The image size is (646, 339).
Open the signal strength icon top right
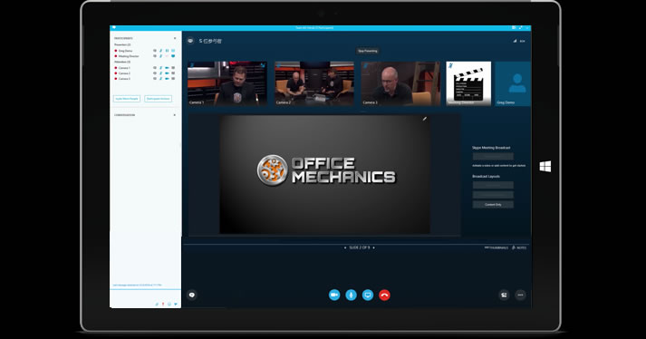515,41
